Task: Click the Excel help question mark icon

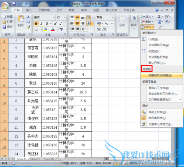Action: click(157, 10)
